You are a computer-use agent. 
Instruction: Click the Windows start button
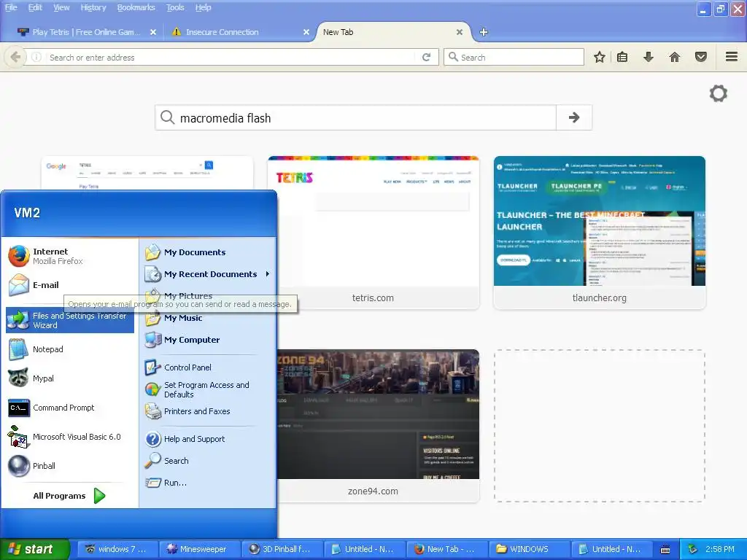pyautogui.click(x=34, y=549)
